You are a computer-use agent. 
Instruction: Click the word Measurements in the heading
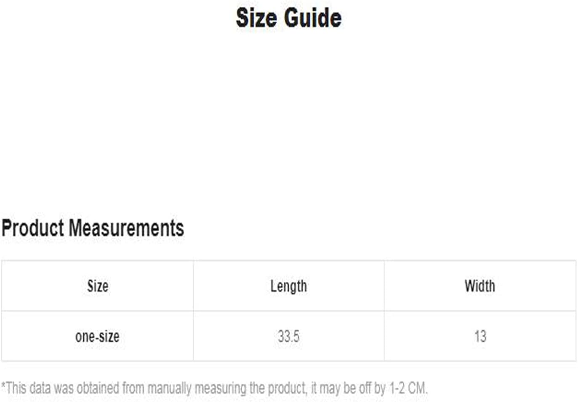(126, 228)
